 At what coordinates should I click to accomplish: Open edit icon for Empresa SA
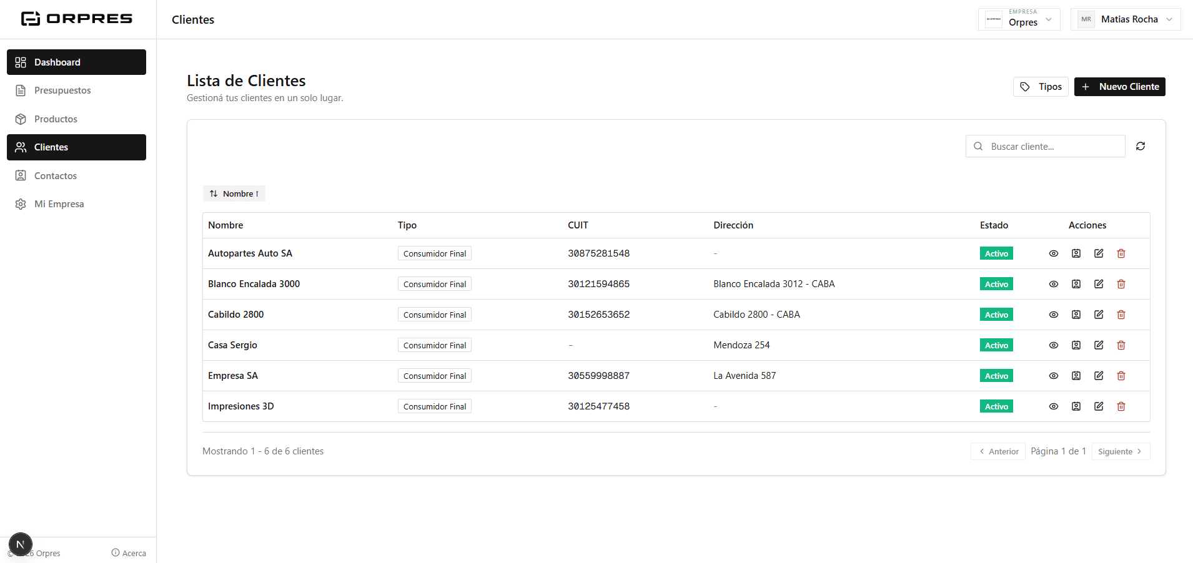coord(1099,376)
